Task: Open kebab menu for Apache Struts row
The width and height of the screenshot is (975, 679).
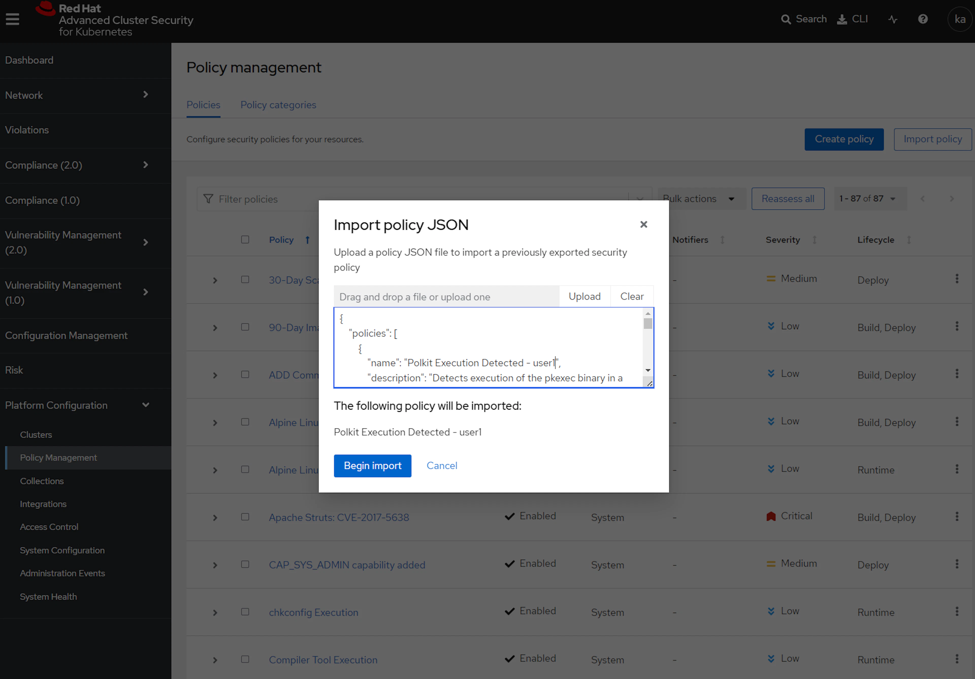Action: (957, 516)
